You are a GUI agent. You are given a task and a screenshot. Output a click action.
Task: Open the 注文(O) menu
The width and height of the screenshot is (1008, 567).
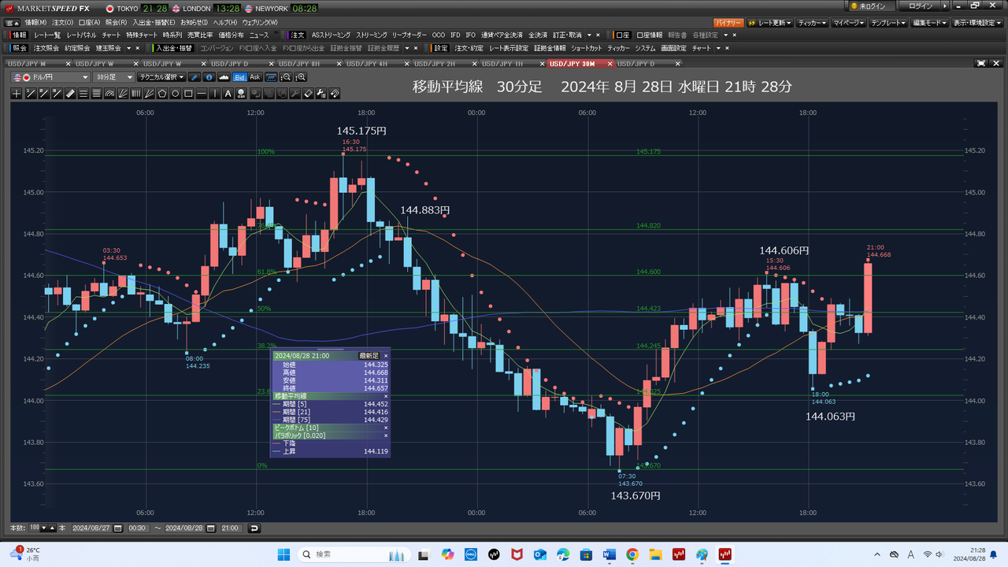pos(62,22)
